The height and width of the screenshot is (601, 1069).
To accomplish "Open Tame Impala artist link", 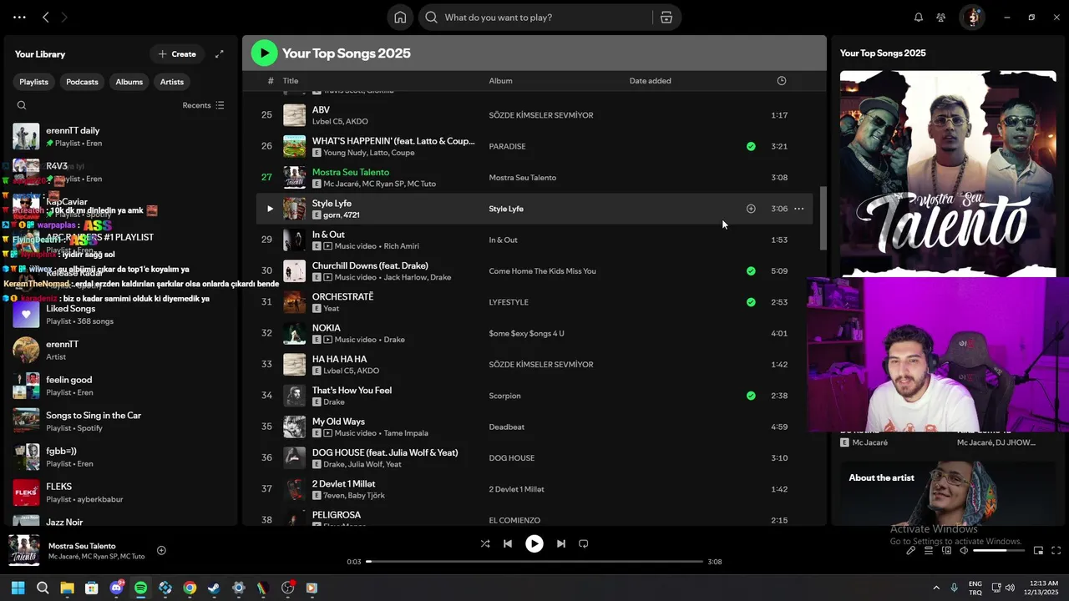I will (406, 433).
